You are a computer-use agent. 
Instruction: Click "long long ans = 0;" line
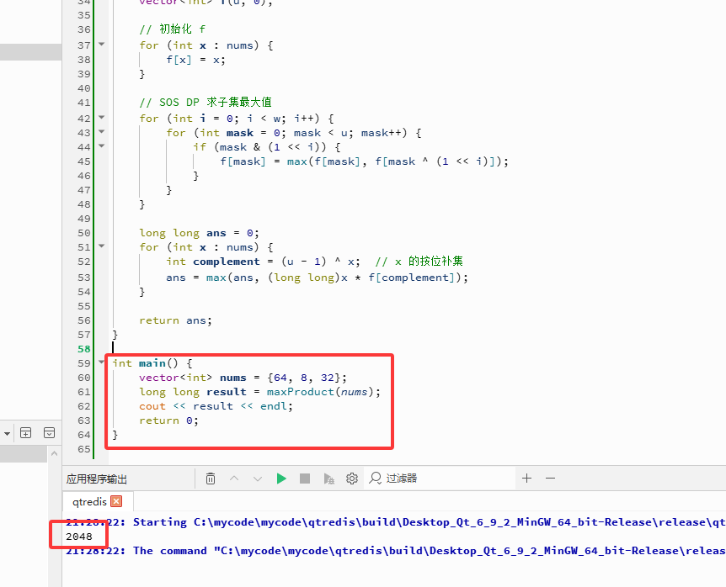[x=199, y=233]
